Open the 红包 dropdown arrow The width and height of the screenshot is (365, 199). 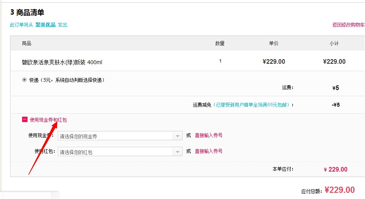177,152
